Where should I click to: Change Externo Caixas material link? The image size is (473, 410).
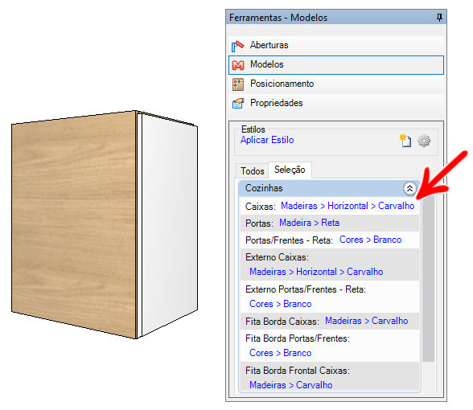click(x=316, y=272)
